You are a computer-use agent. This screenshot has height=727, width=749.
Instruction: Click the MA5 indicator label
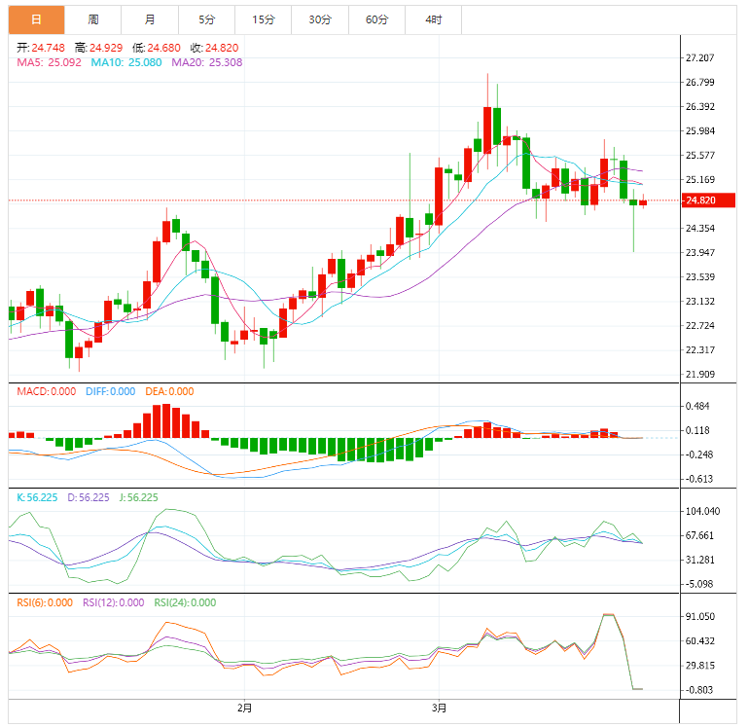tap(48, 62)
